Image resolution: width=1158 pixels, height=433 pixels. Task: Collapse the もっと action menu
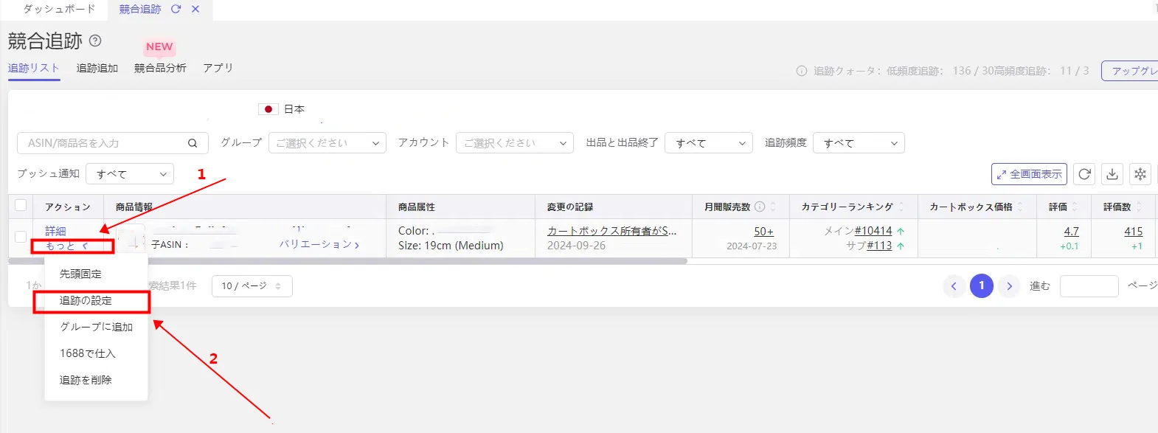(x=67, y=246)
